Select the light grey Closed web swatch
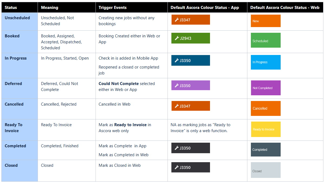The image size is (328, 186). coord(265,170)
